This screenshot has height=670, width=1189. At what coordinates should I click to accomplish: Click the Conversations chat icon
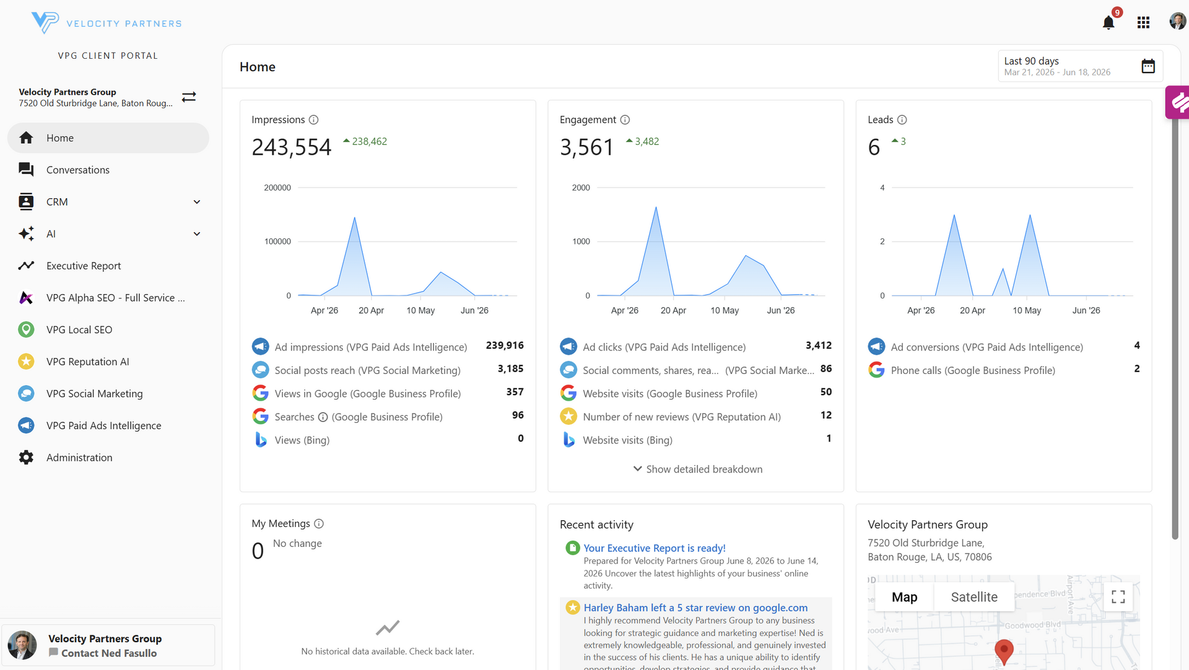[x=26, y=170]
